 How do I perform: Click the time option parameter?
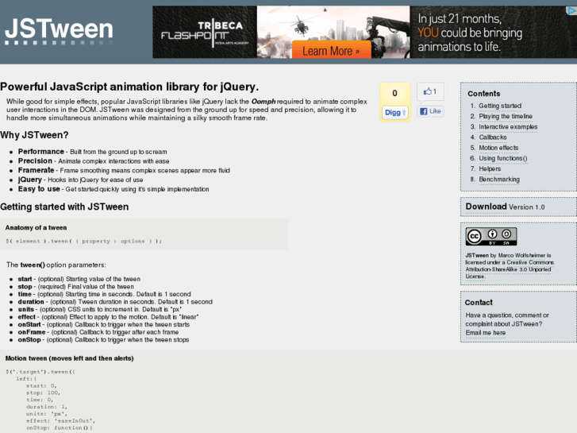[x=104, y=294]
